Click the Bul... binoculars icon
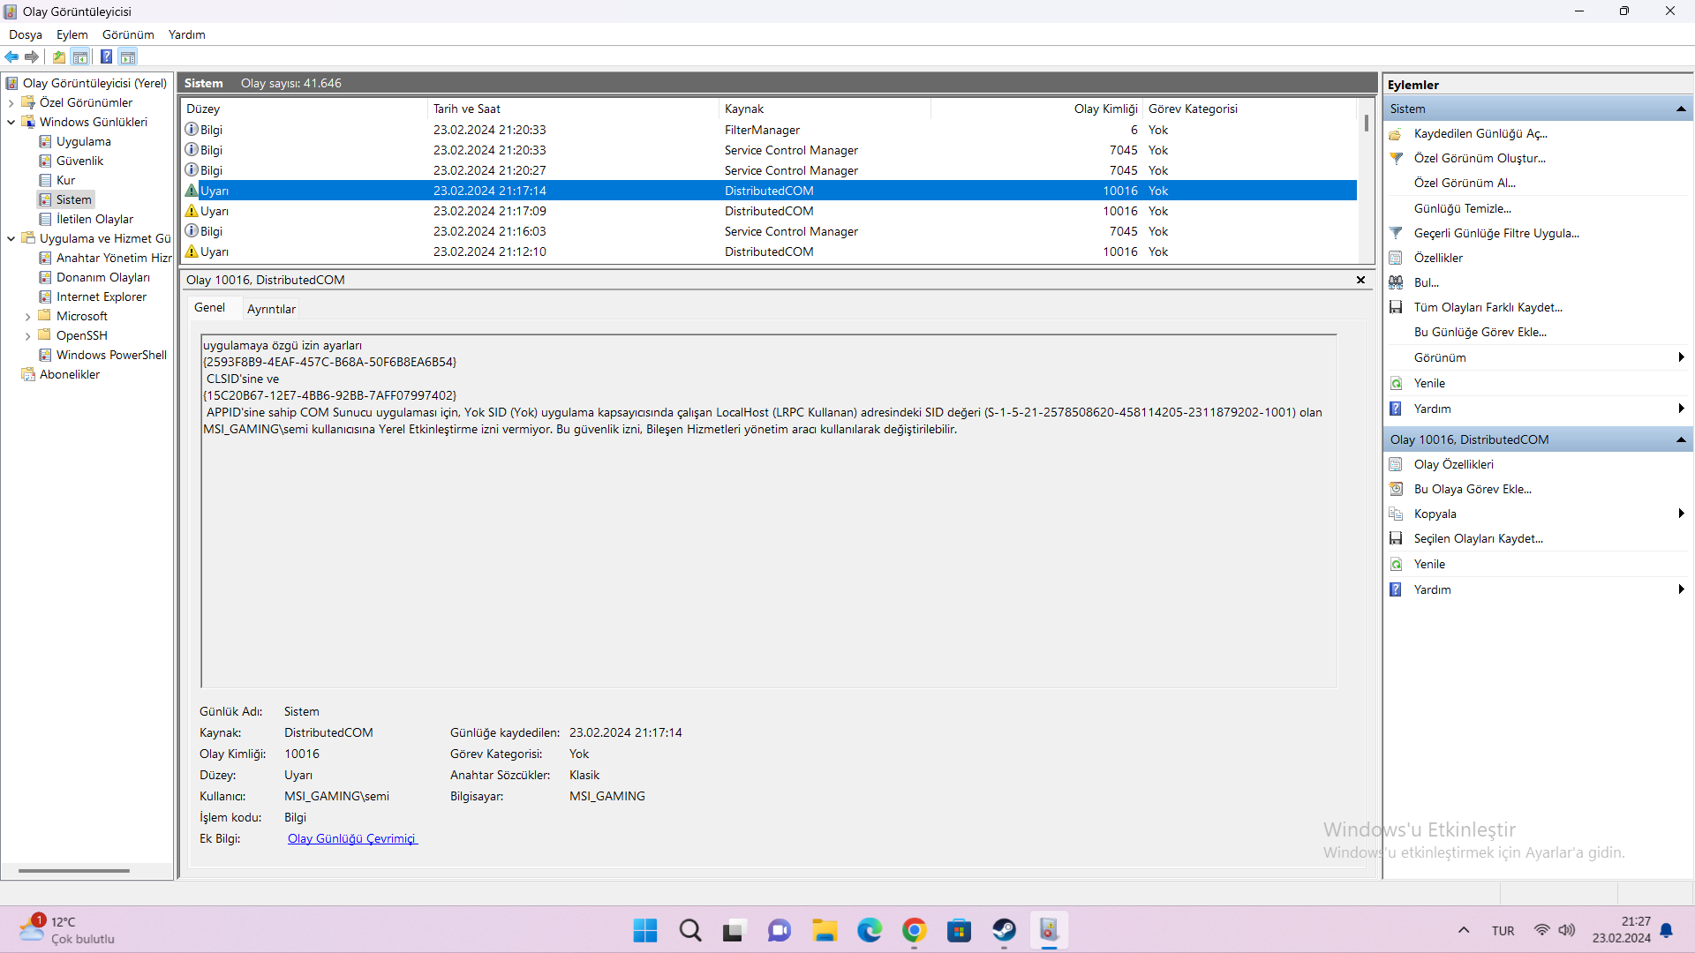1695x953 pixels. click(x=1396, y=282)
